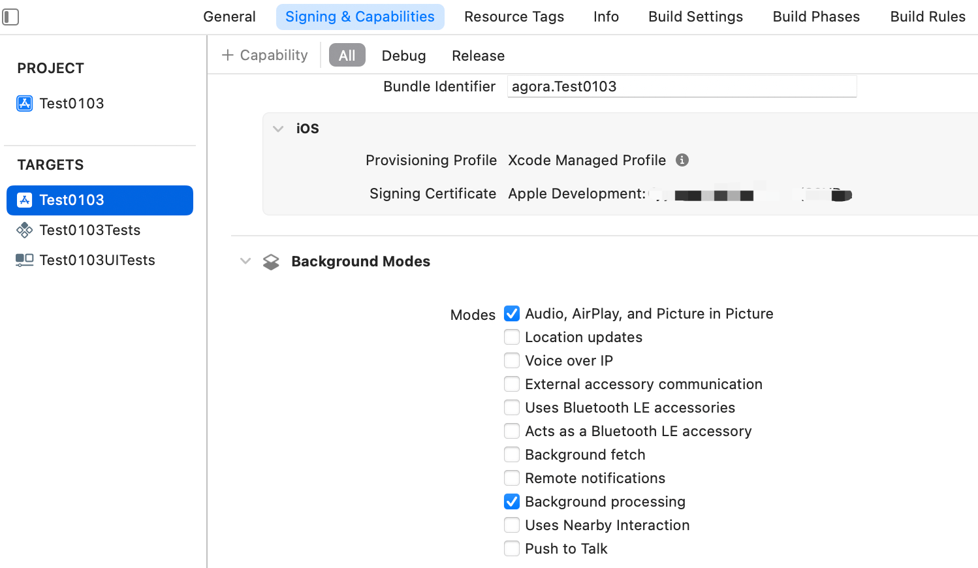Click the iOS section label
This screenshot has height=568, width=978.
tap(308, 129)
